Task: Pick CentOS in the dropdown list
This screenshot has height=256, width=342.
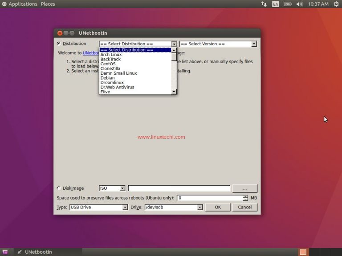Action: click(x=135, y=64)
